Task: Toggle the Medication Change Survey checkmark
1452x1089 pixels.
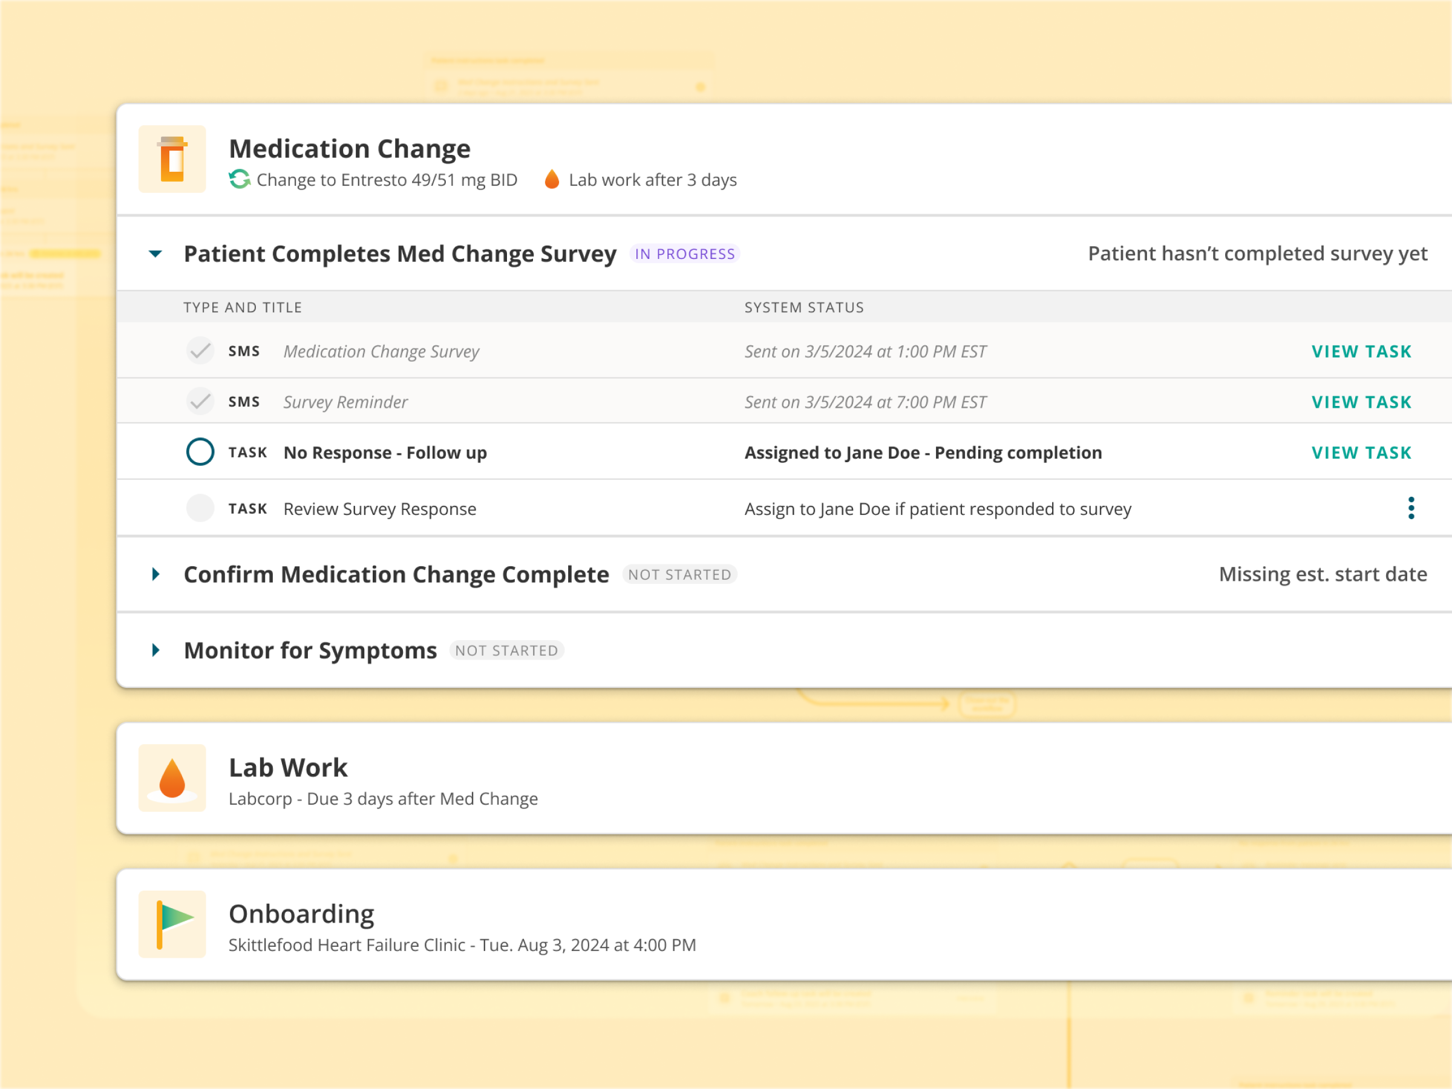Action: coord(200,350)
